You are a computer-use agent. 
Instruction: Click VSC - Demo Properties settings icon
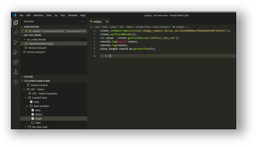[30, 94]
